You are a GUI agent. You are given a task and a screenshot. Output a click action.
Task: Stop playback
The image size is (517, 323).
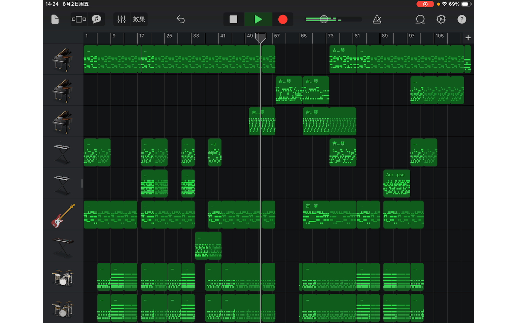[233, 19]
